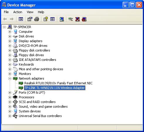Open the Action menu
Viewport: 144px width, 132px height.
(18, 12)
